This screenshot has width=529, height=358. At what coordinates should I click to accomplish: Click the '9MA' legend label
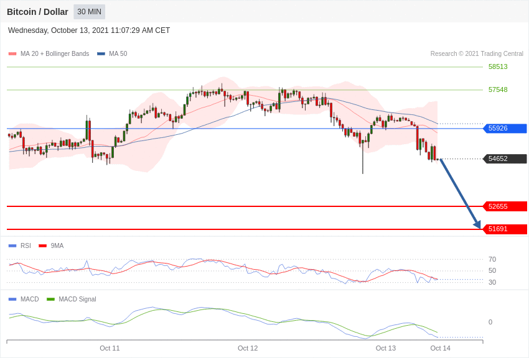coord(57,246)
